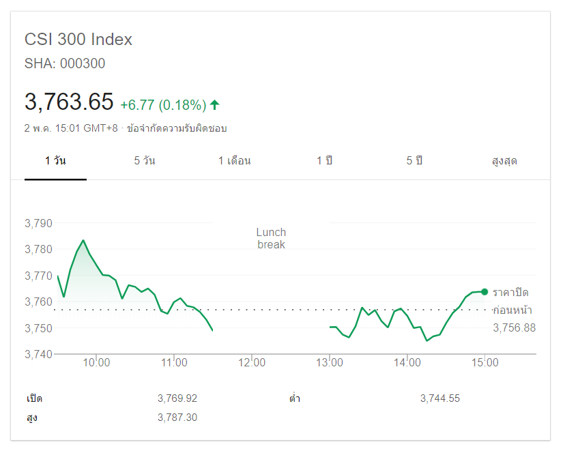Image resolution: width=565 pixels, height=453 pixels.
Task: Click the green endpoint dot on chart
Action: (x=484, y=292)
